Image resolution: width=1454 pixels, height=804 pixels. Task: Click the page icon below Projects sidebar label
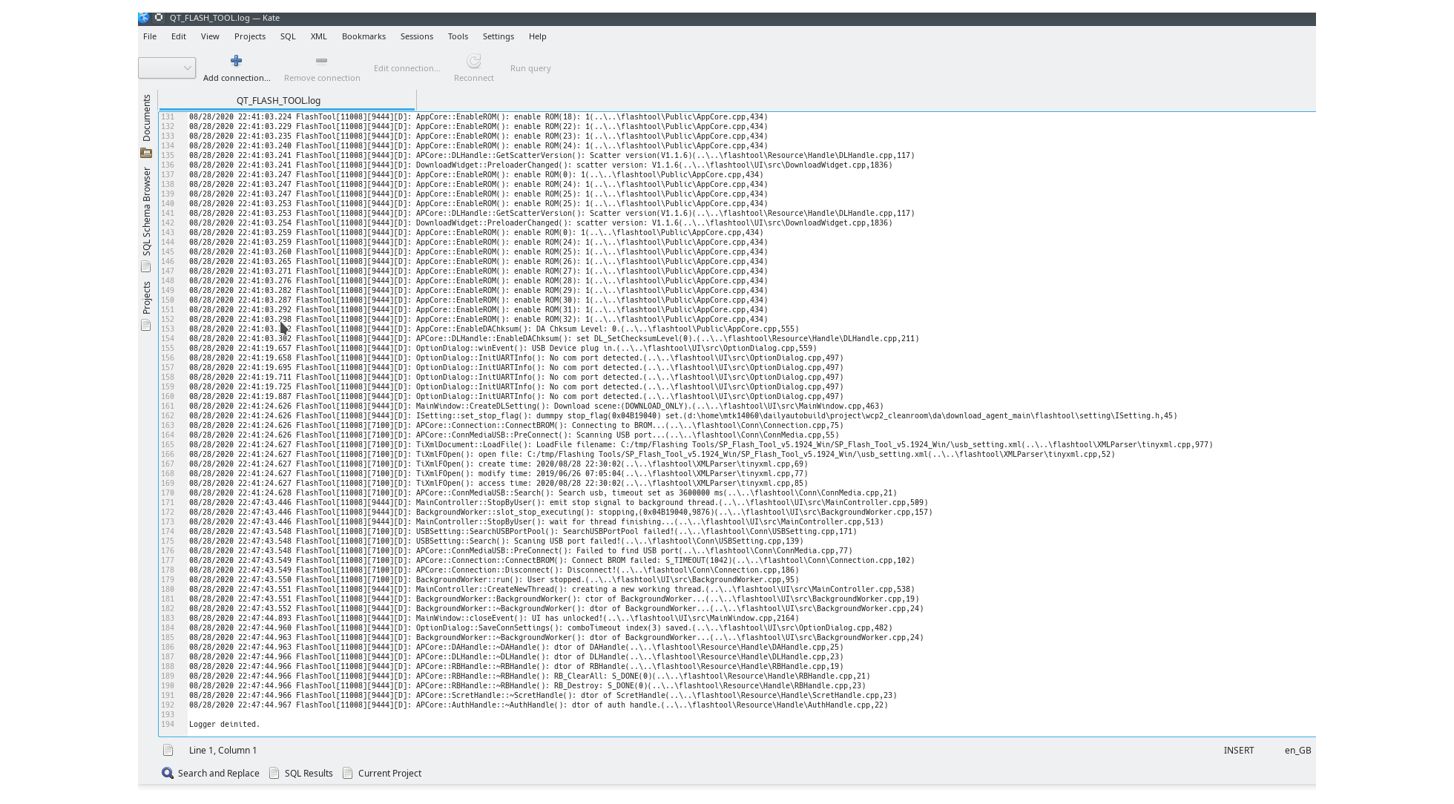(x=146, y=325)
